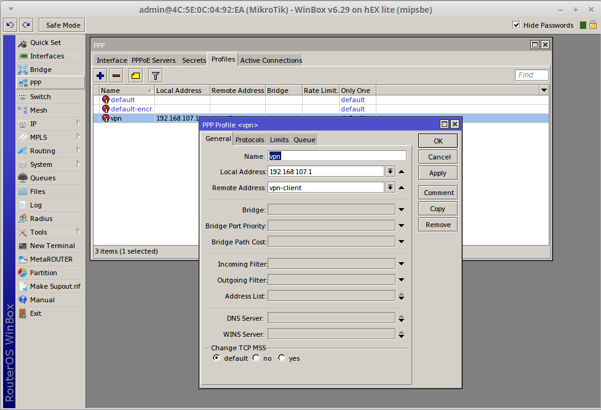The image size is (601, 410).
Task: Switch to Active Connections tab
Action: [x=271, y=60]
